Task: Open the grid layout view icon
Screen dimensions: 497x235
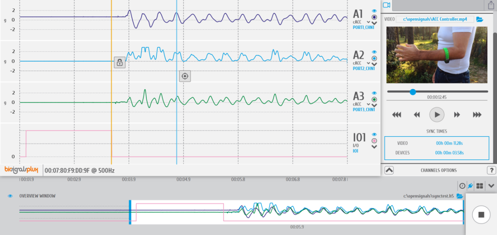Action: [x=480, y=186]
